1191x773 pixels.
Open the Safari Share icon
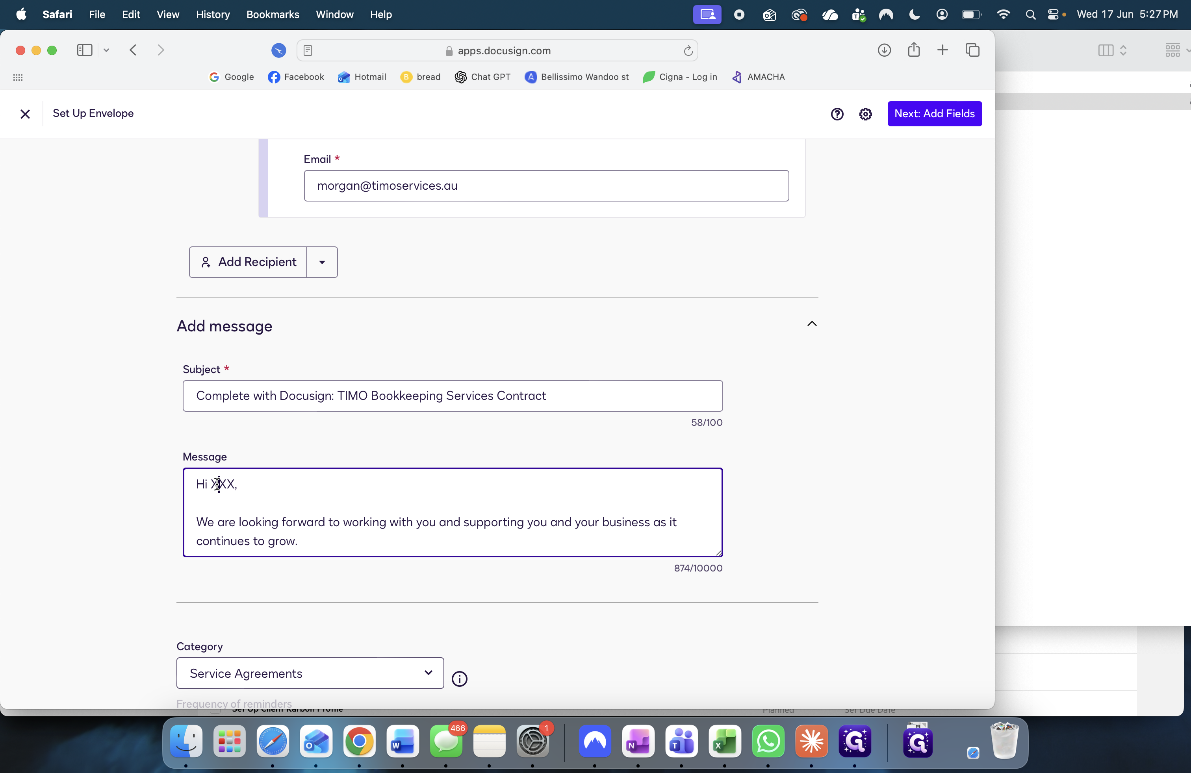click(913, 50)
